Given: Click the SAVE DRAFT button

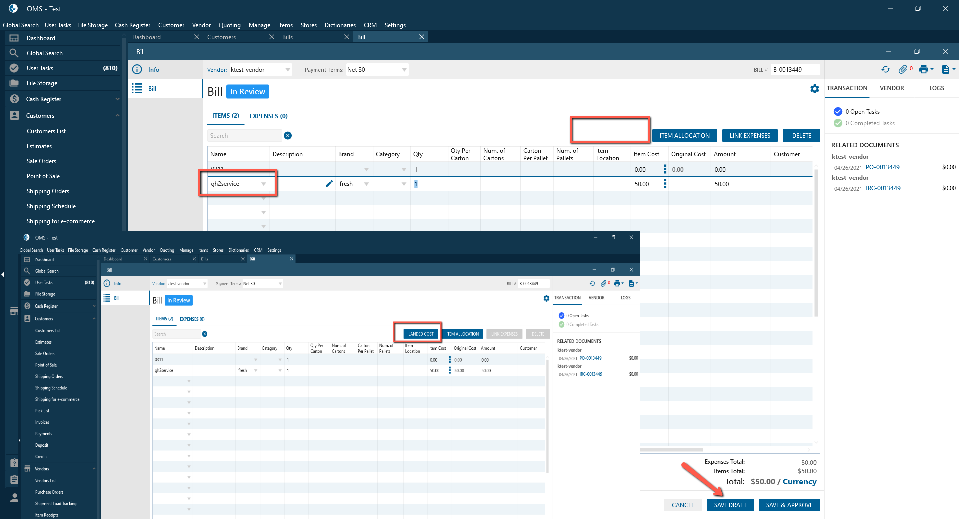Looking at the screenshot, I should point(730,505).
